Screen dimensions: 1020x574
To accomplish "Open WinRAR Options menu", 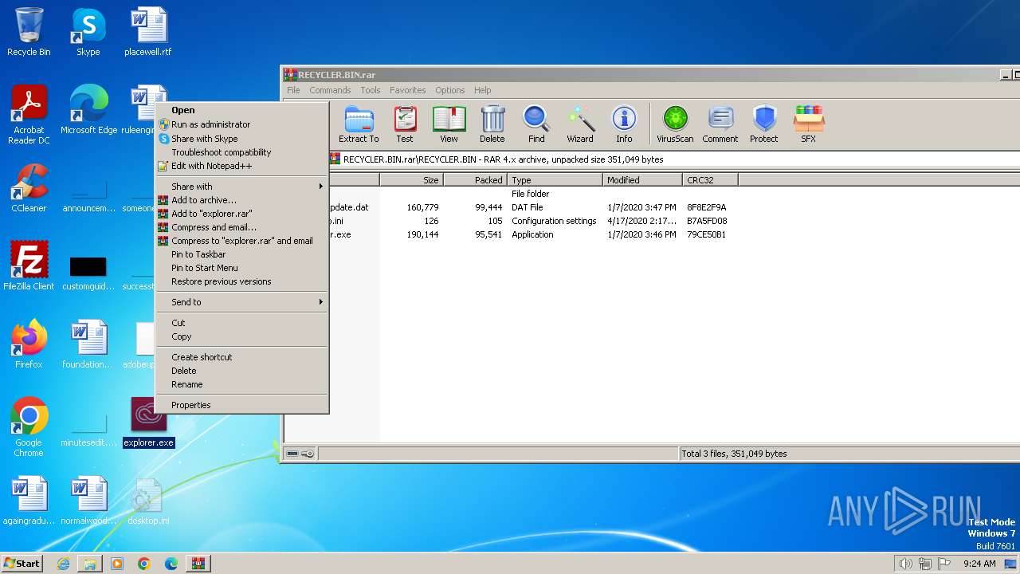I will (x=449, y=90).
